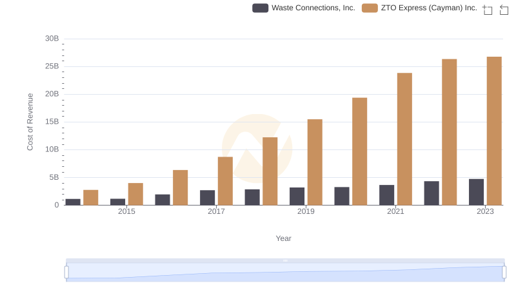Click the ZTO Express bar for 2021
Image resolution: width=516 pixels, height=297 pixels.
[x=404, y=139]
